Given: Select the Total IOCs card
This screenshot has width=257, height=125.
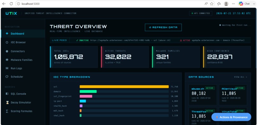Looking at the screenshot, I should (x=74, y=57).
